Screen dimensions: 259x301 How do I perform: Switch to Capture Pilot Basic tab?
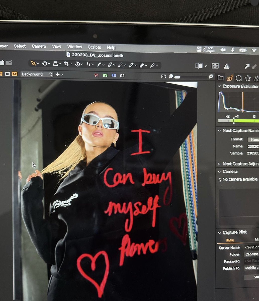pyautogui.click(x=230, y=240)
